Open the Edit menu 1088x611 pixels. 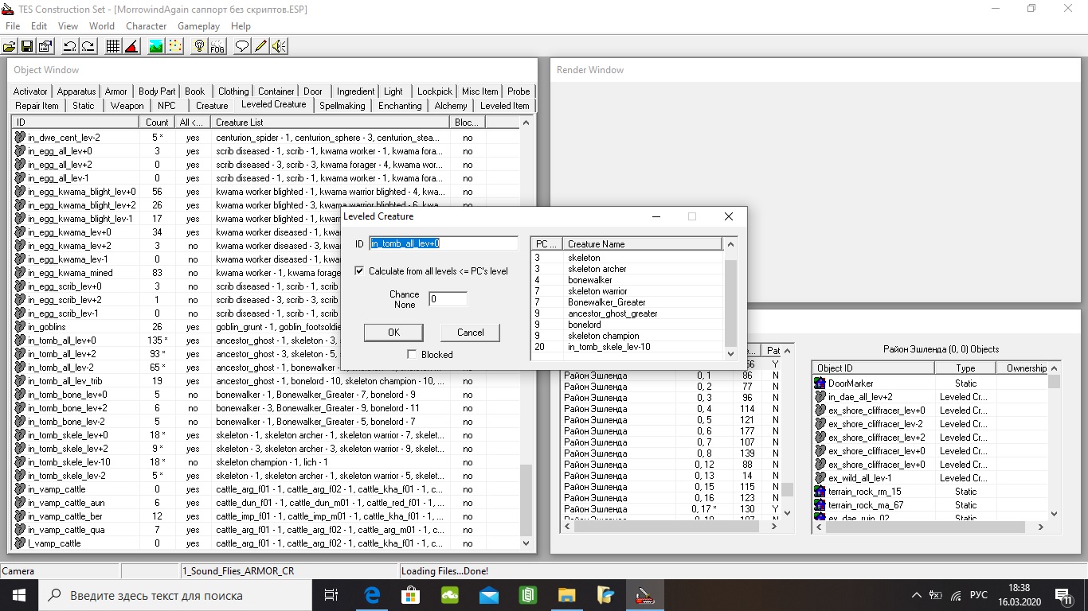point(39,26)
